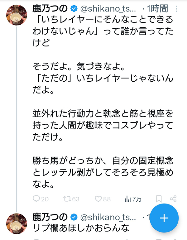Image resolution: width=187 pixels, height=240 pixels.
Task: Click the reply icon on the first tweet
Action: (x=37, y=199)
